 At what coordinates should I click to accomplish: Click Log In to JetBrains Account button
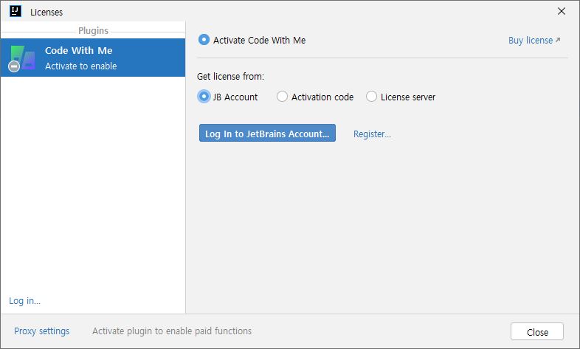click(267, 133)
